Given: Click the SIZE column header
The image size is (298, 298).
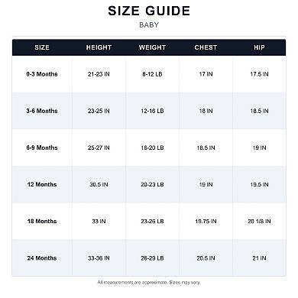Looking at the screenshot, I should point(42,47).
